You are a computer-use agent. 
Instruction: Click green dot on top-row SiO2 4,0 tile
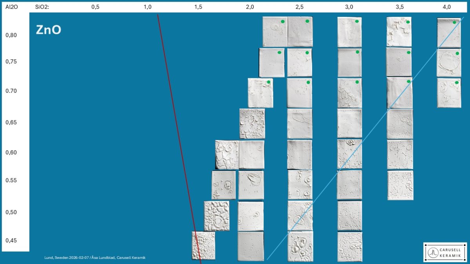coord(454,22)
